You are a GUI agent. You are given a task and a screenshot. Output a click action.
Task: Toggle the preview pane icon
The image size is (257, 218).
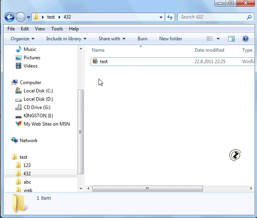231,39
